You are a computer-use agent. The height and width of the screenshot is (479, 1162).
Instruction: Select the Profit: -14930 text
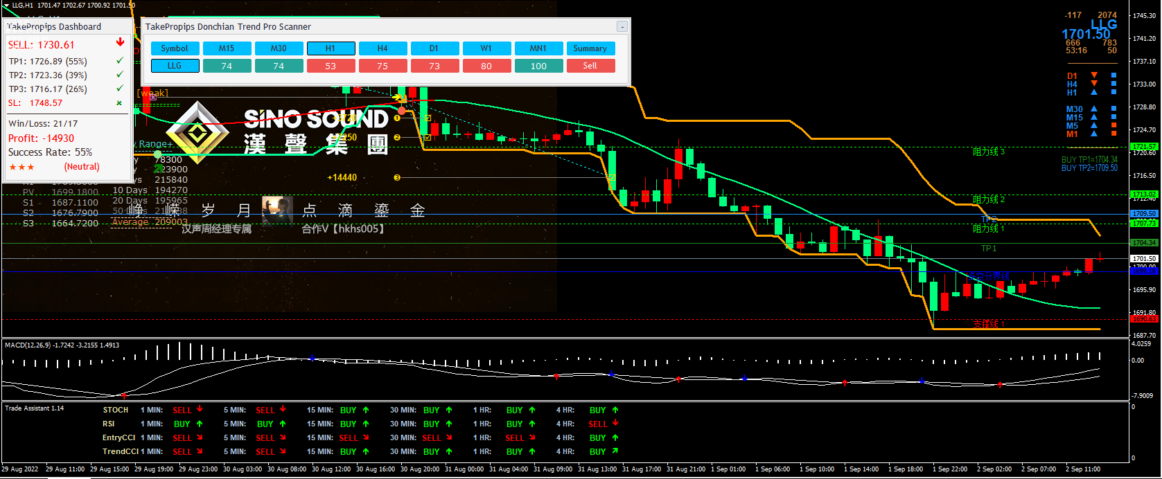[42, 138]
